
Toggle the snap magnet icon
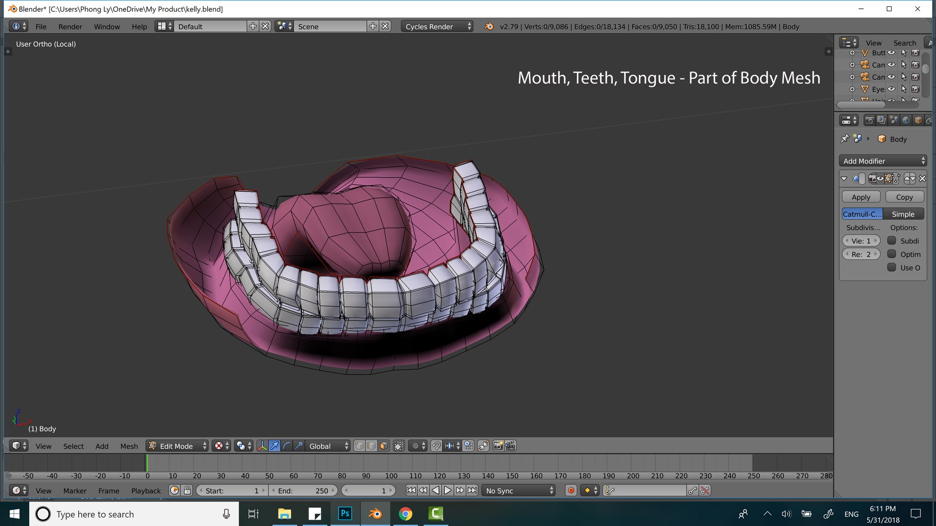pos(436,446)
